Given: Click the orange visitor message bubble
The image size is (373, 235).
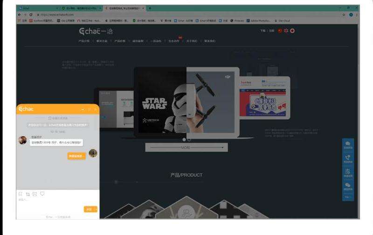Looking at the screenshot, I should pyautogui.click(x=76, y=156).
